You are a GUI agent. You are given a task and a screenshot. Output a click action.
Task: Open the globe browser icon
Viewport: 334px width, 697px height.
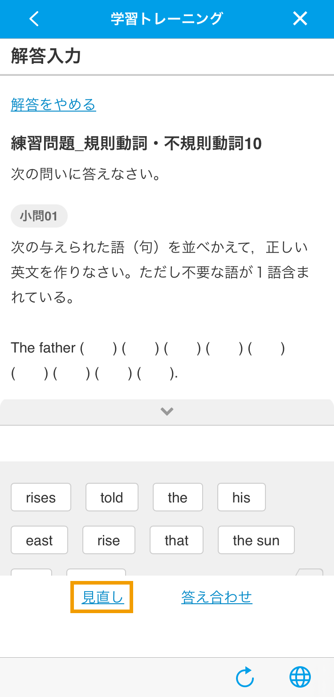click(300, 677)
